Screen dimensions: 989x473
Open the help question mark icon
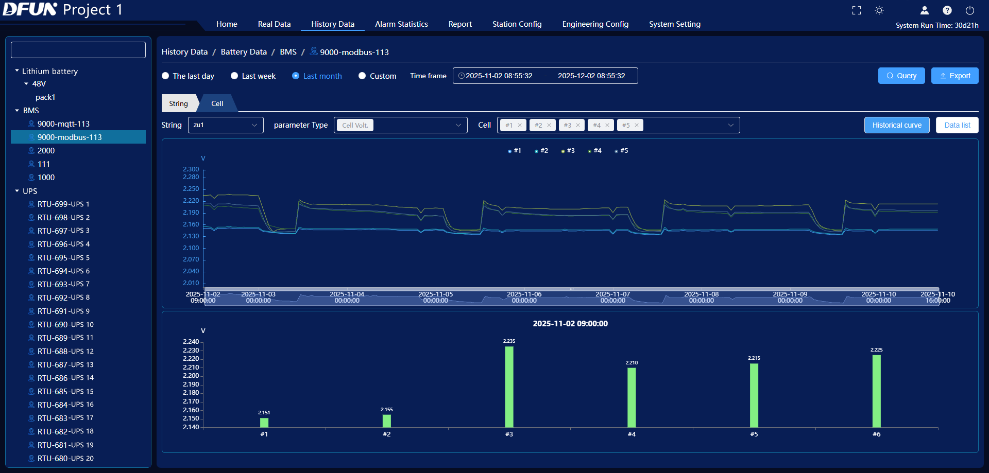click(947, 10)
